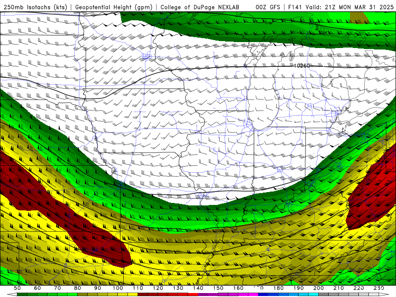
Task: Click the '60' legend value
Action: pos(37,288)
